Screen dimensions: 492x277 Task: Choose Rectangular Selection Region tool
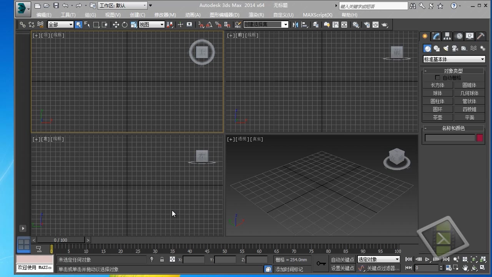pyautogui.click(x=96, y=25)
